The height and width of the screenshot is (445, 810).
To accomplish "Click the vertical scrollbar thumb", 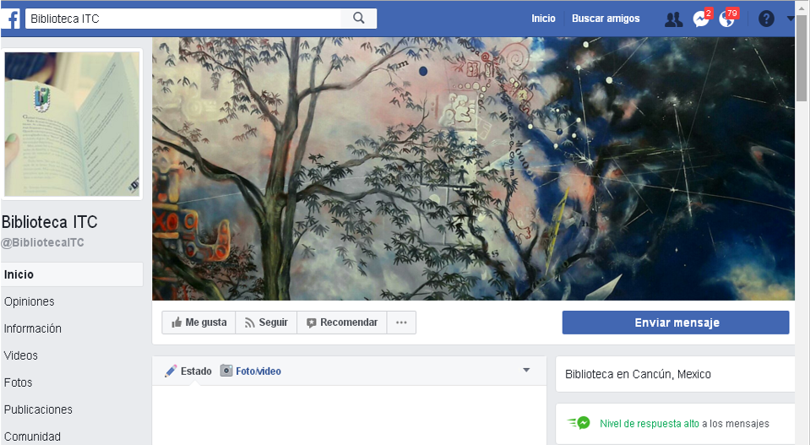I will click(x=802, y=58).
